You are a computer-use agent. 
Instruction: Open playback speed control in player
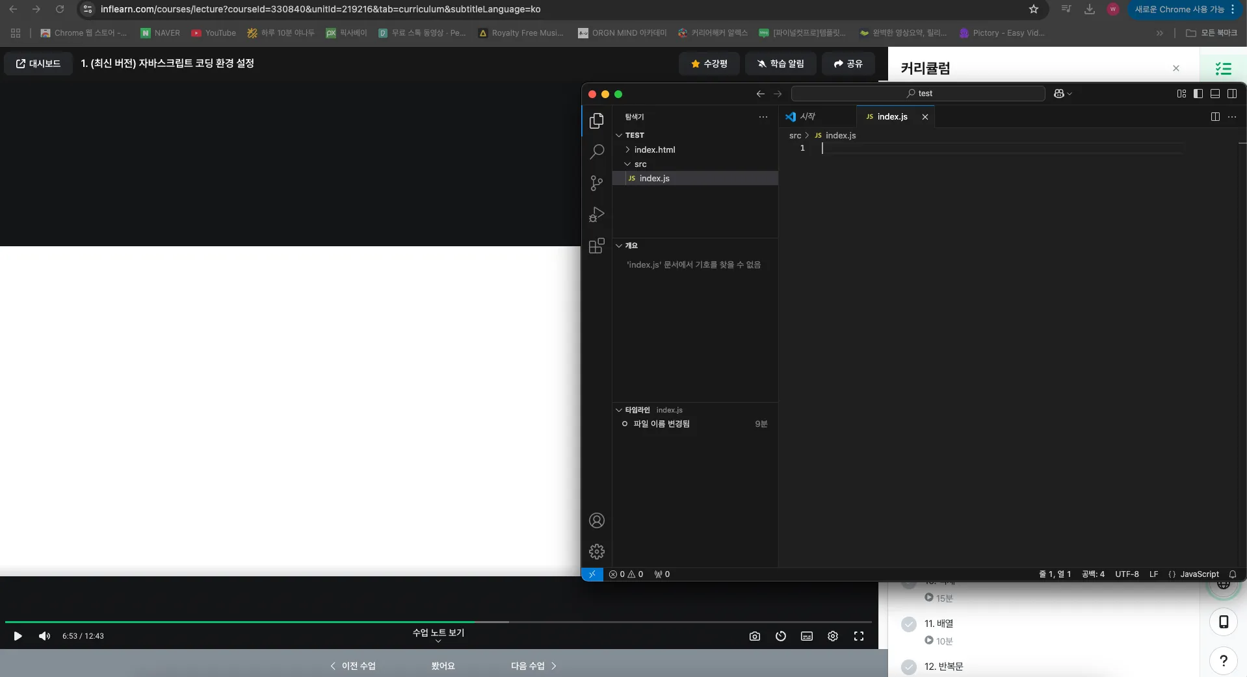781,636
